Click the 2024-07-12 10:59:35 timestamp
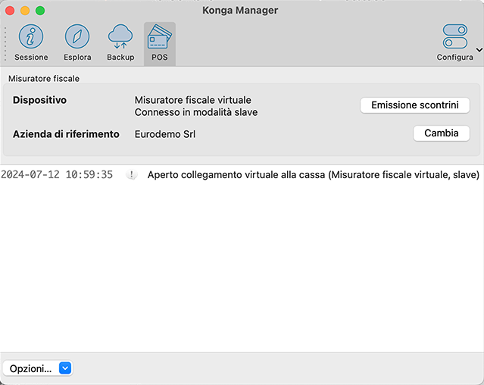The height and width of the screenshot is (385, 484). point(57,175)
